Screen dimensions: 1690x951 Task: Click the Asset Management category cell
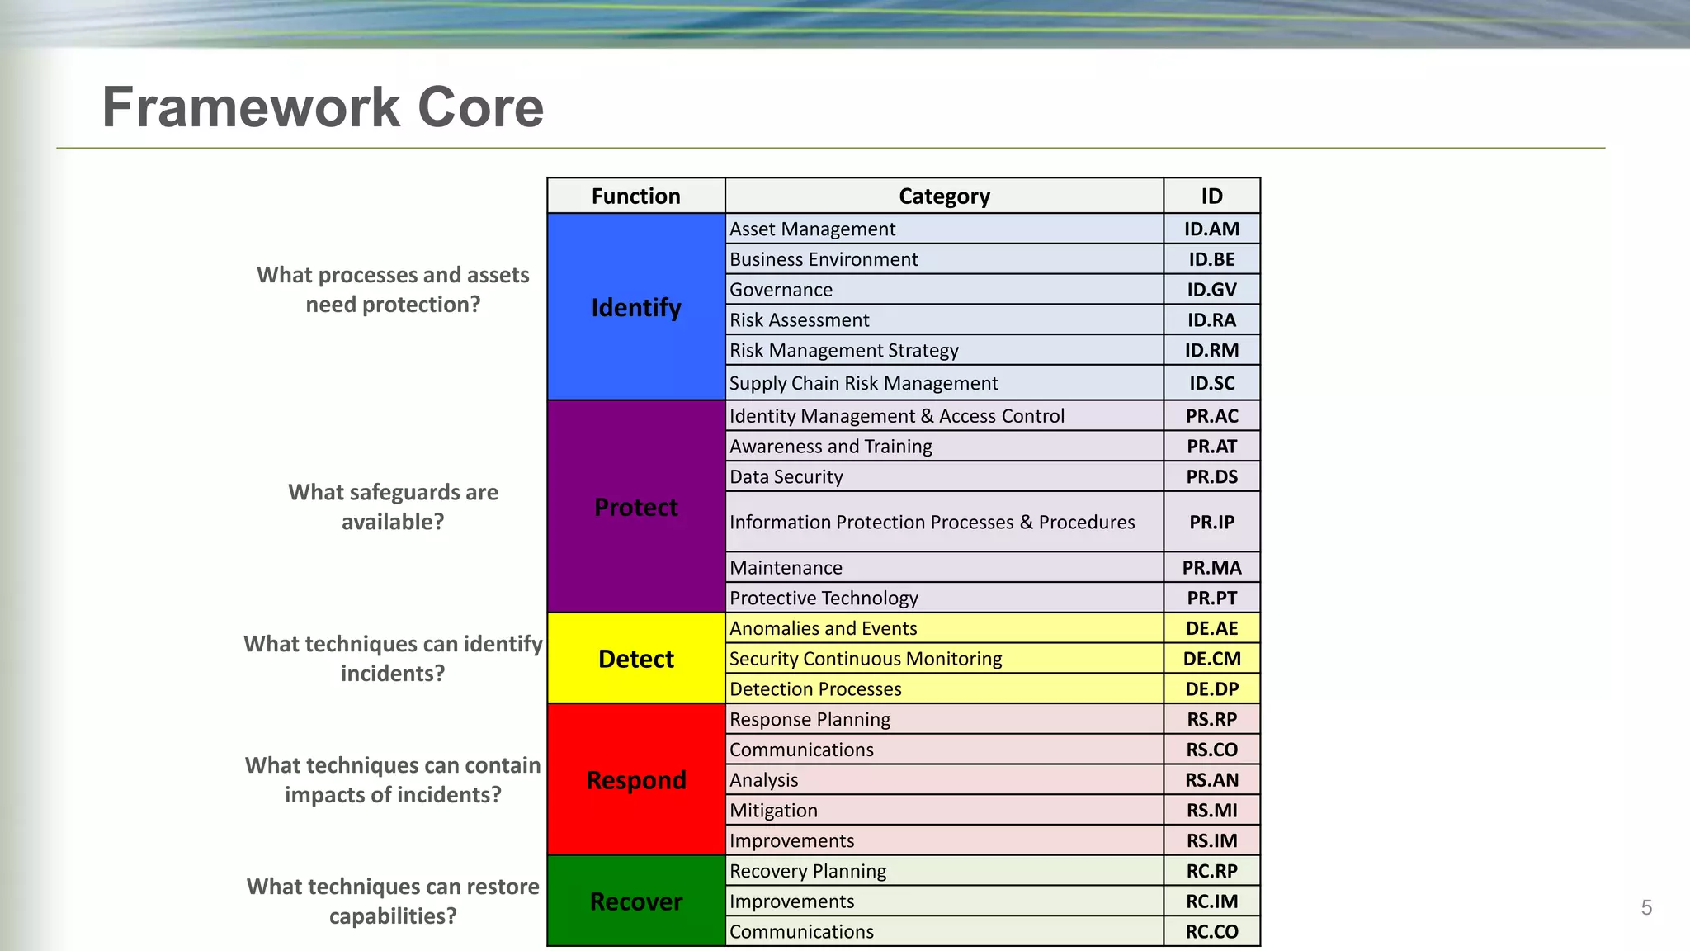pos(945,229)
